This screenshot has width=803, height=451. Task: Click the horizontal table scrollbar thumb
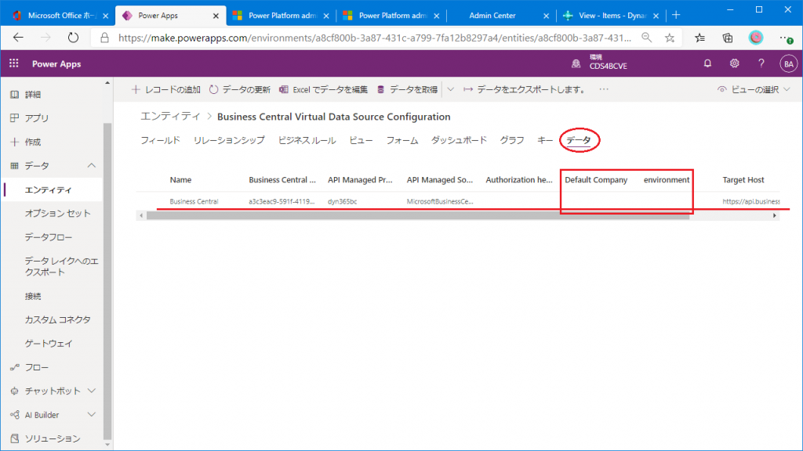418,216
